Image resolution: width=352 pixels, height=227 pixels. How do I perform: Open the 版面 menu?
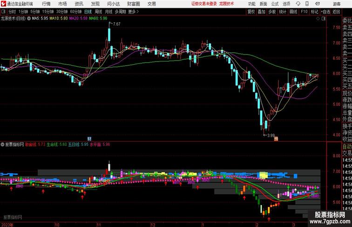(x=264, y=4)
